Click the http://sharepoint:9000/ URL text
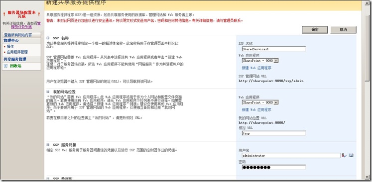The width and height of the screenshot is (372, 182). (x=261, y=123)
